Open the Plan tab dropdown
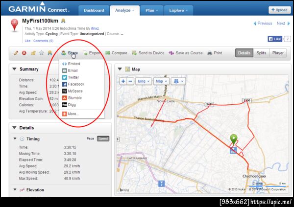The width and height of the screenshot is (294, 207). coord(152,10)
